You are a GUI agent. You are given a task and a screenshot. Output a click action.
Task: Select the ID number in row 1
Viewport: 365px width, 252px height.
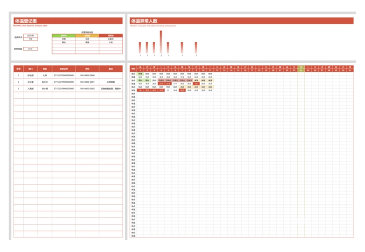63,76
